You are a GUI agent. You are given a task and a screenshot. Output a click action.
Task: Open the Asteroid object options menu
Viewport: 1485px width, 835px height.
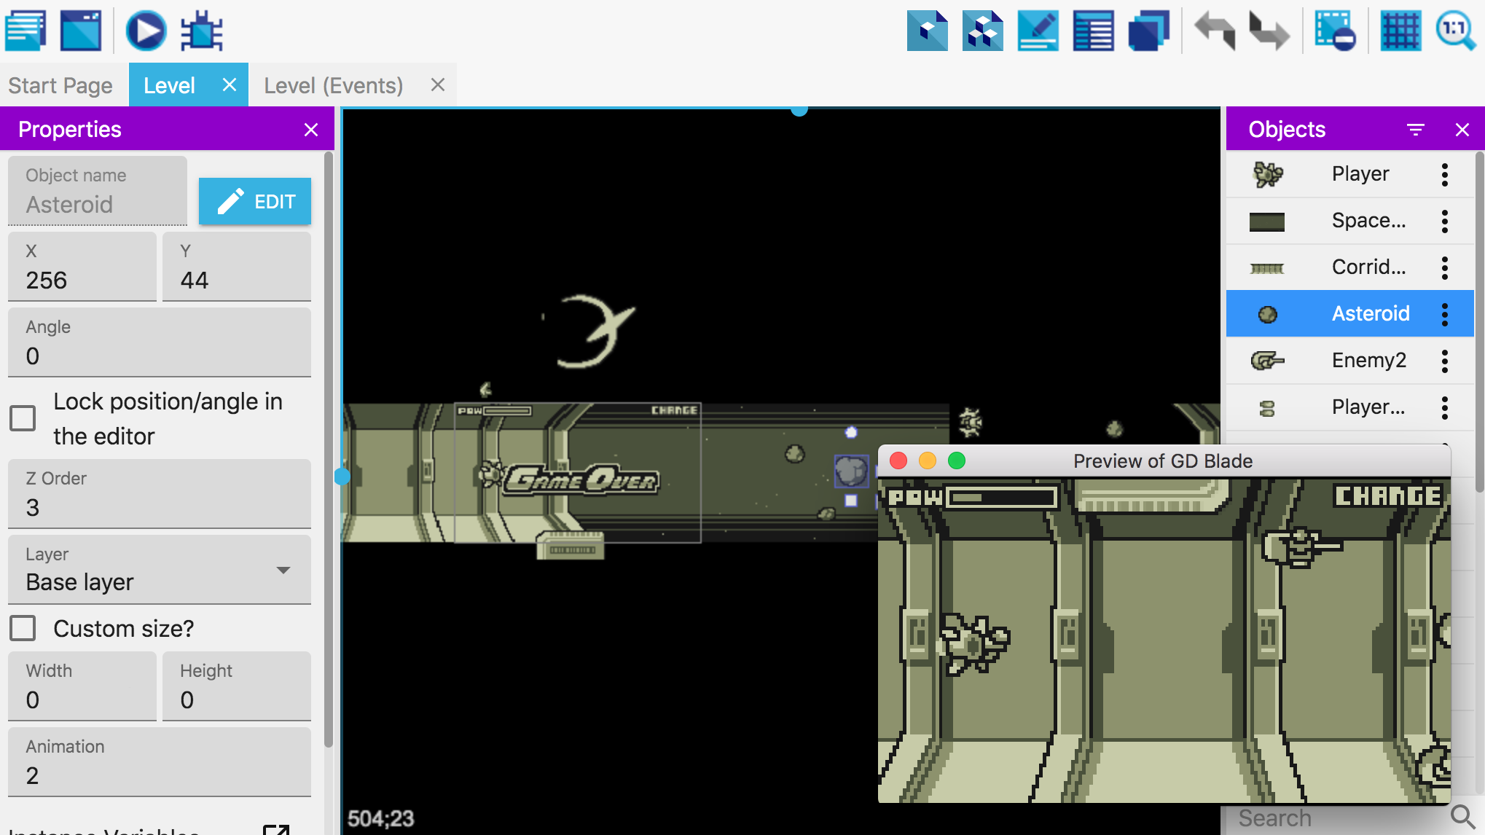coord(1444,314)
